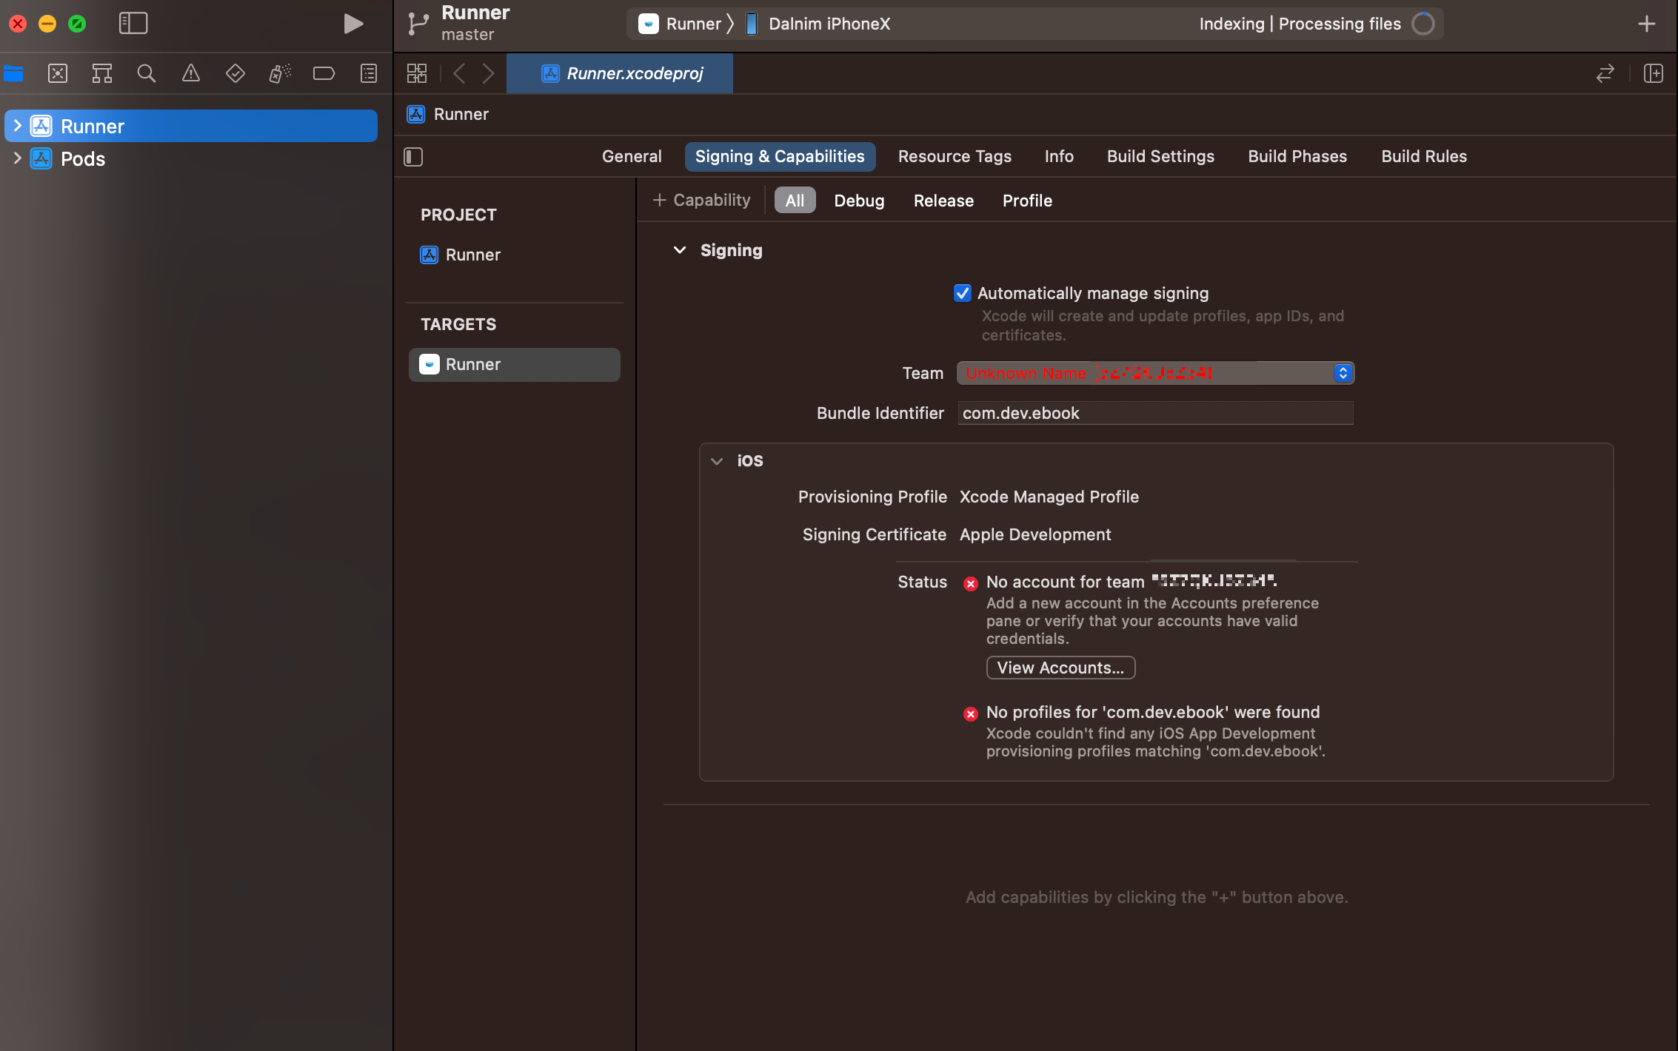
Task: Hide the project and targets list
Action: point(413,157)
